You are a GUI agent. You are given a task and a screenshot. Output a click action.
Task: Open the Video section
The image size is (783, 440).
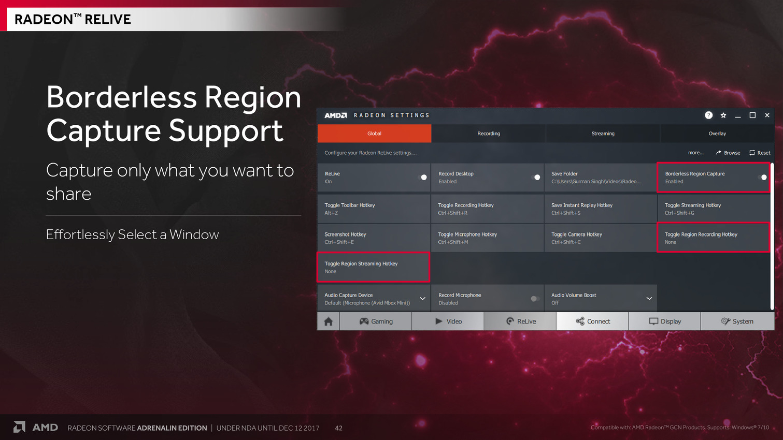tap(448, 321)
